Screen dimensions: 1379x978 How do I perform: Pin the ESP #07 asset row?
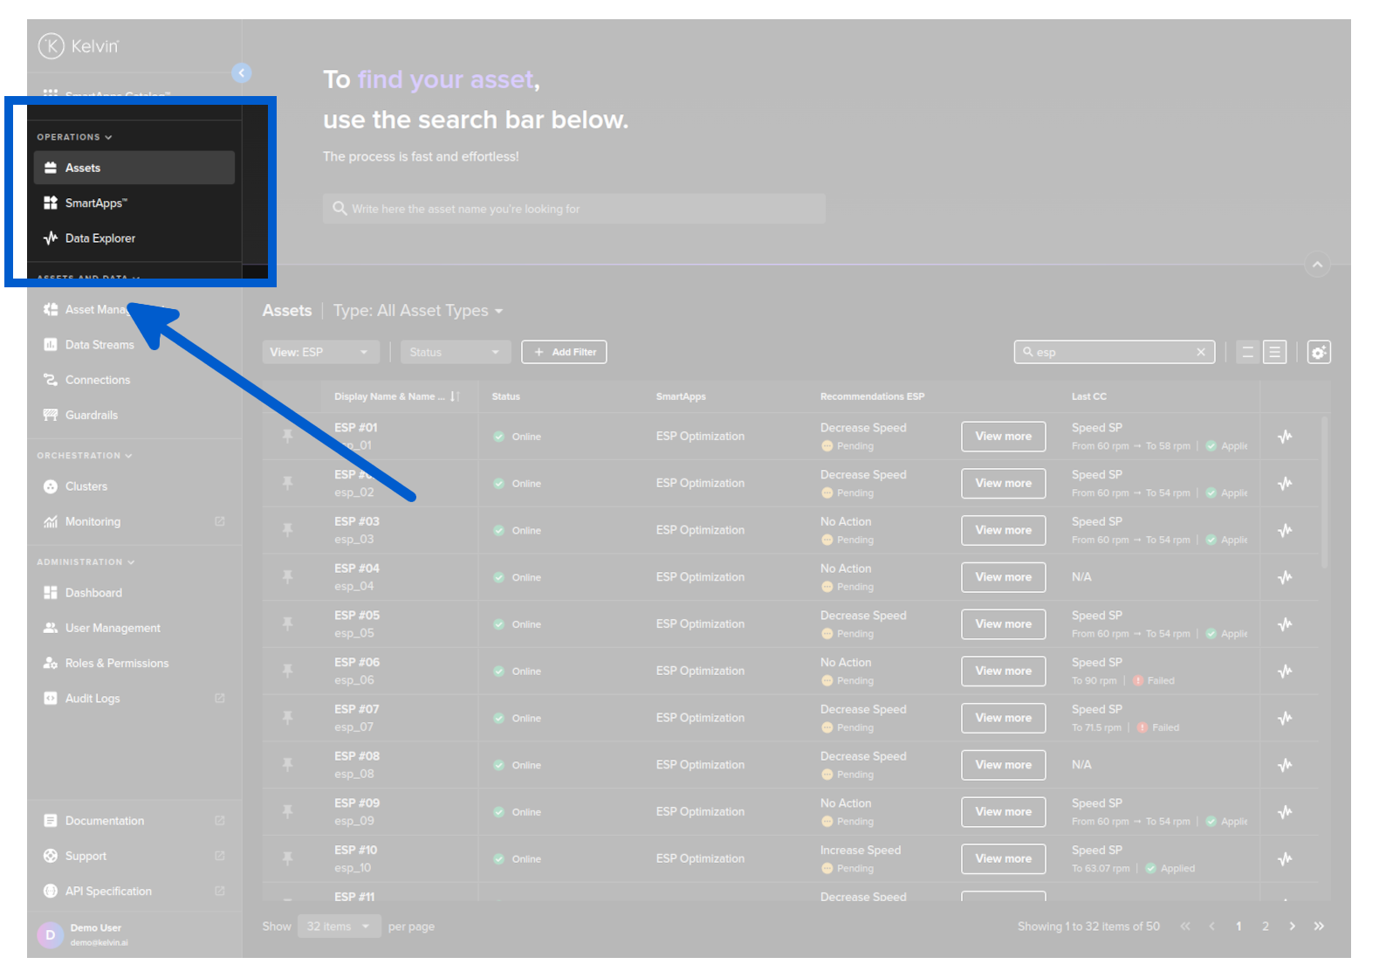click(x=287, y=718)
